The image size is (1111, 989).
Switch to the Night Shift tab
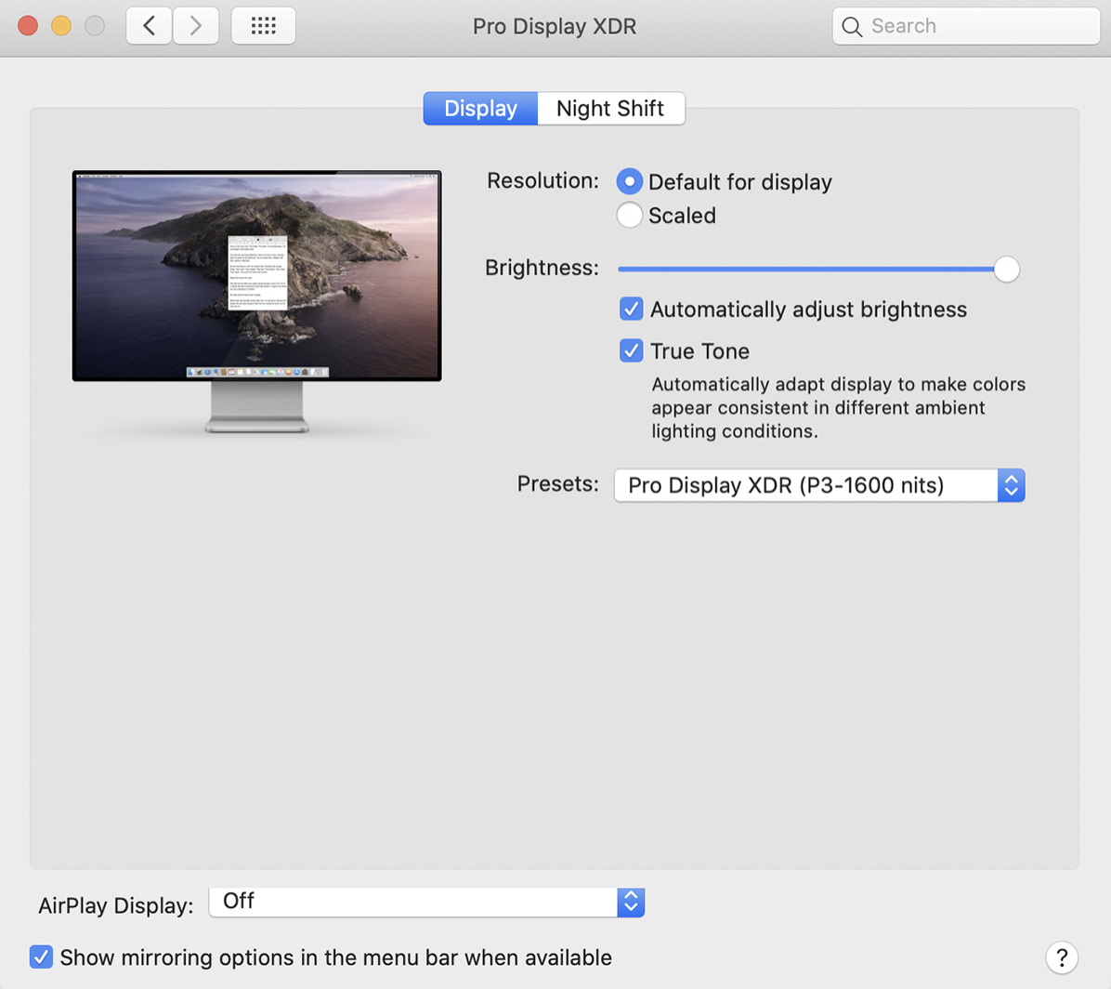click(x=610, y=108)
